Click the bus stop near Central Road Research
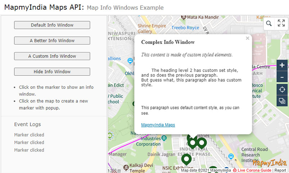This screenshot has width=289, height=173. 231,156
